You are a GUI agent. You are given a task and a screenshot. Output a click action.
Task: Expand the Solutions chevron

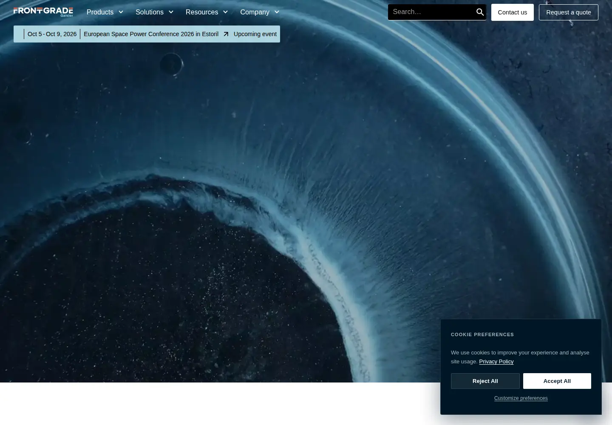171,12
